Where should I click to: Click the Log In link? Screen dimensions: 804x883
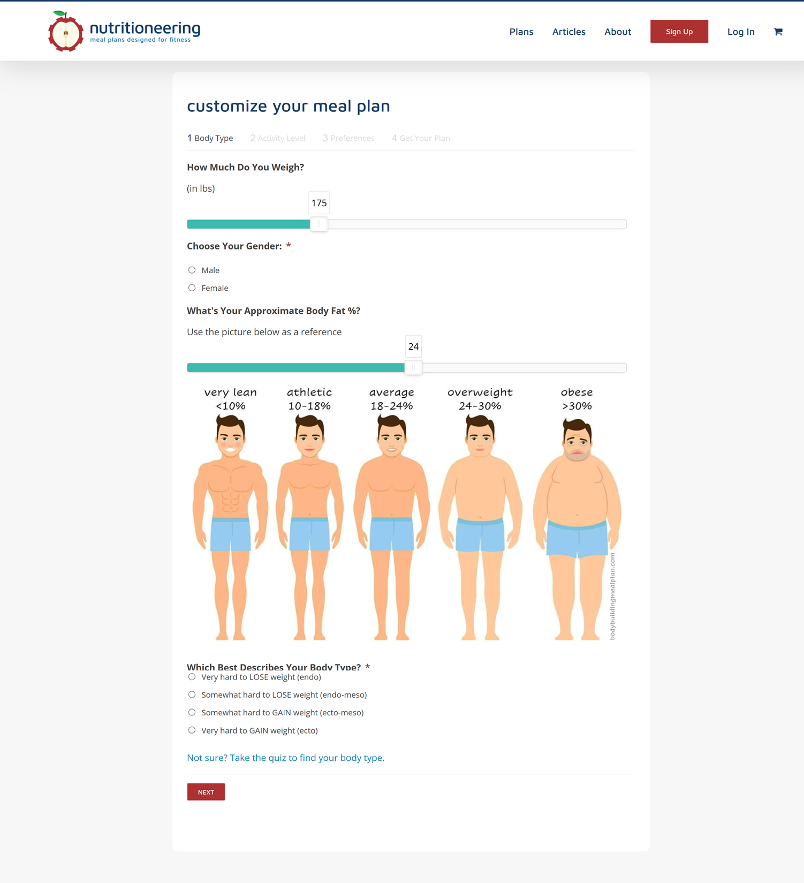click(740, 32)
